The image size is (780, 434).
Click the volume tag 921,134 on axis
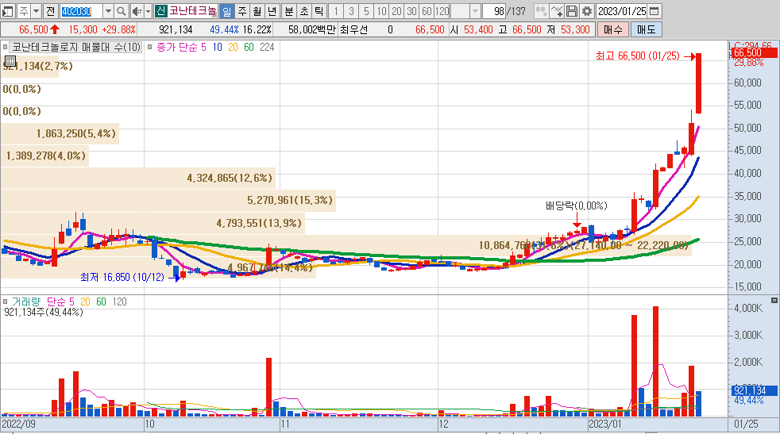coord(754,390)
